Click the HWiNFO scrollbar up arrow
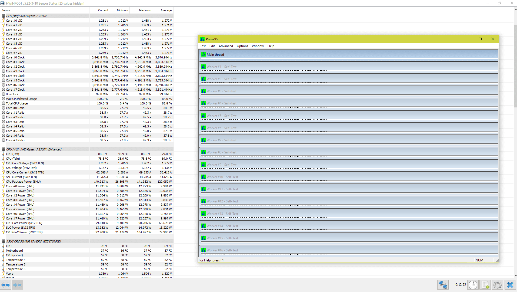The image size is (517, 292). click(x=515, y=9)
